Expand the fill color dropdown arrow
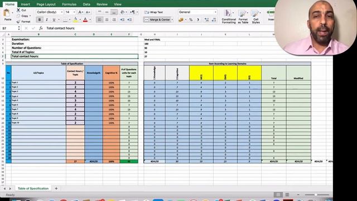Image resolution: width=357 pixels, height=201 pixels. (80, 20)
